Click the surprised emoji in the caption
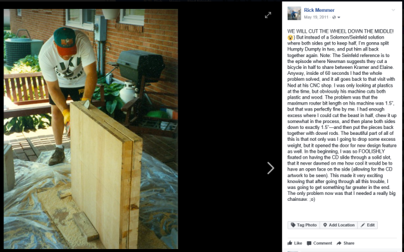This screenshot has height=252, width=404. coord(291,37)
